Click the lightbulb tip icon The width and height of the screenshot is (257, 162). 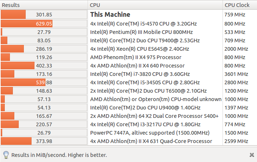click(6, 155)
